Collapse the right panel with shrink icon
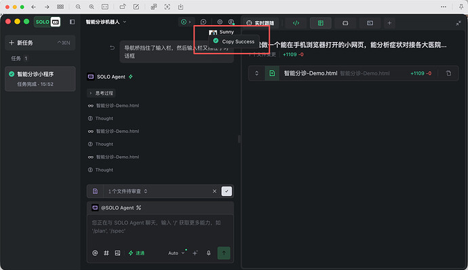Image resolution: width=468 pixels, height=270 pixels. tap(459, 23)
